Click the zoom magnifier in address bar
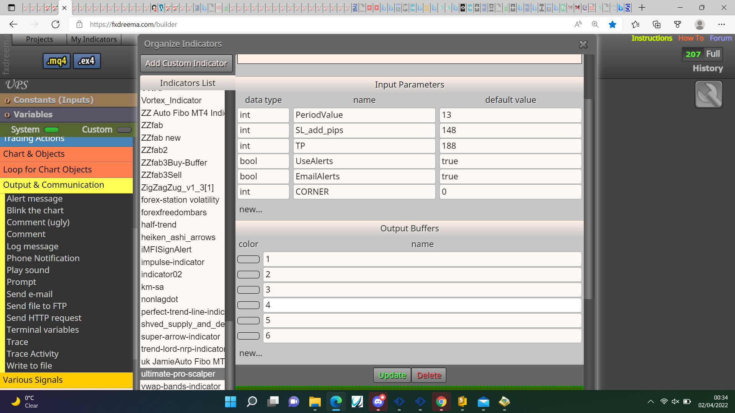 click(595, 24)
